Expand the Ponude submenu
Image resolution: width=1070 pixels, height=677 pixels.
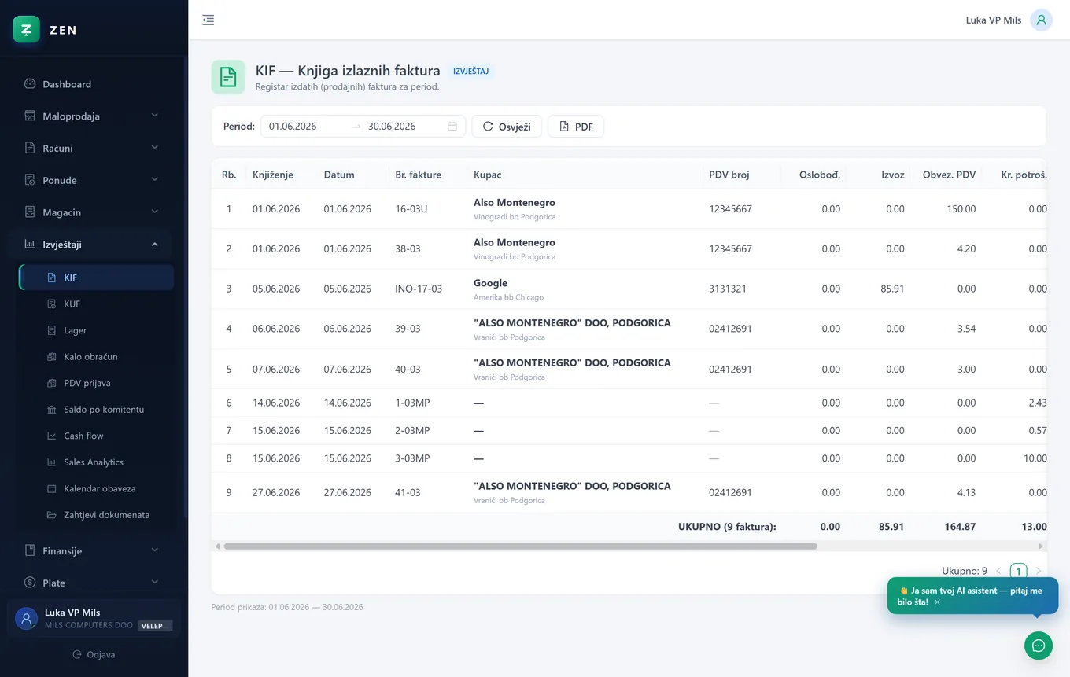(x=154, y=180)
